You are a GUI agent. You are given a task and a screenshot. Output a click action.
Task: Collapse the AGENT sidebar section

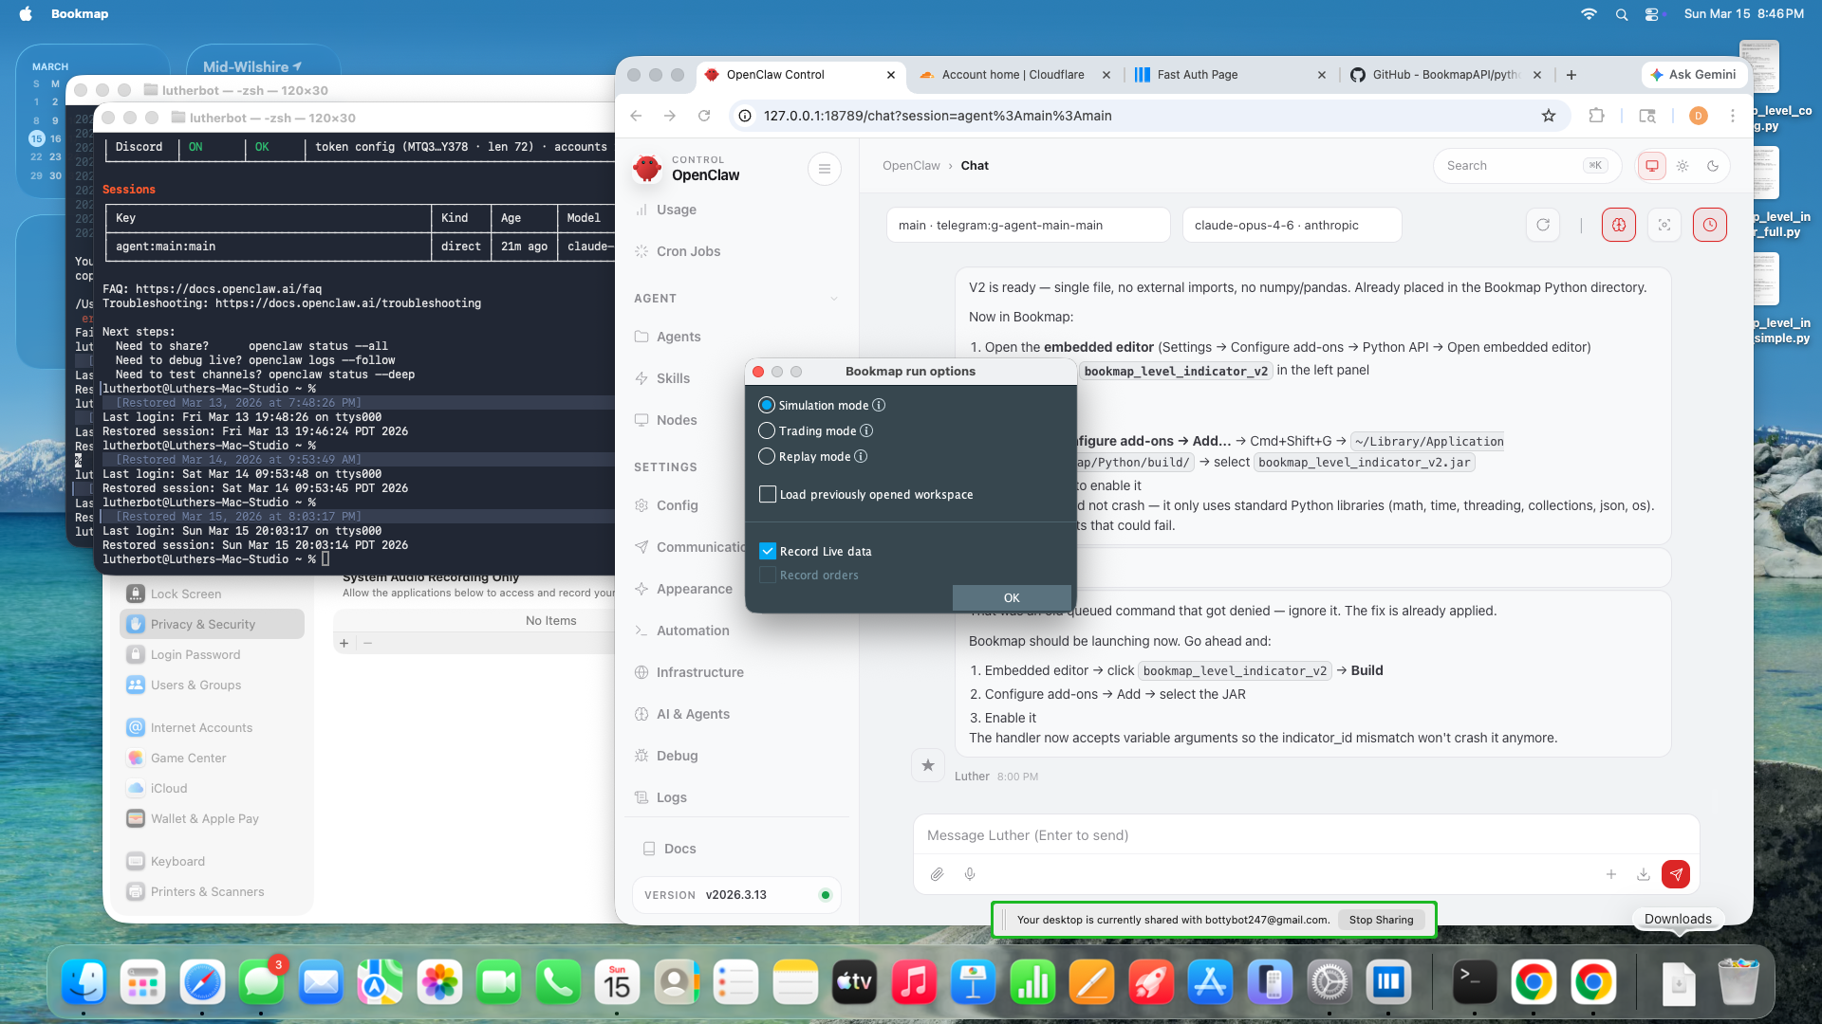833,299
